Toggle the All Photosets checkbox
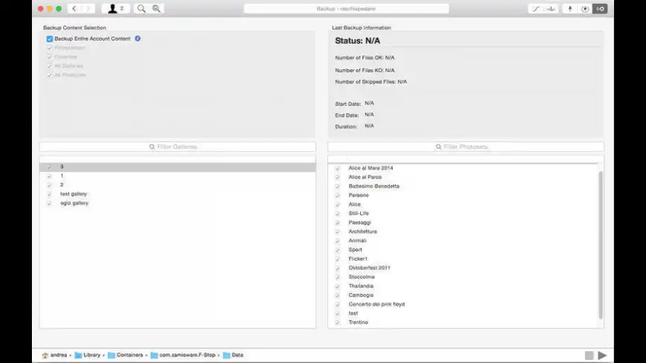Viewport: 646px width, 363px height. (50, 75)
